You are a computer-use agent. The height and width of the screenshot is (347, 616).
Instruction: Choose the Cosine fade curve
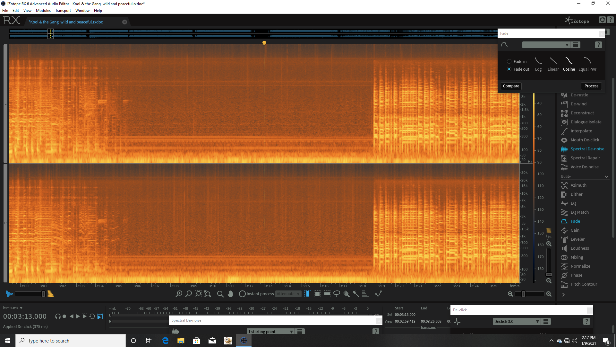[x=569, y=64]
